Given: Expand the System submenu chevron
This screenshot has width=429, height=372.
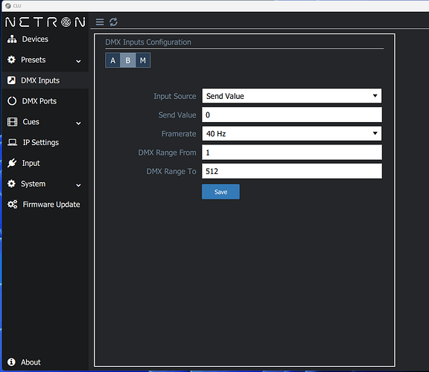Looking at the screenshot, I should (x=78, y=185).
